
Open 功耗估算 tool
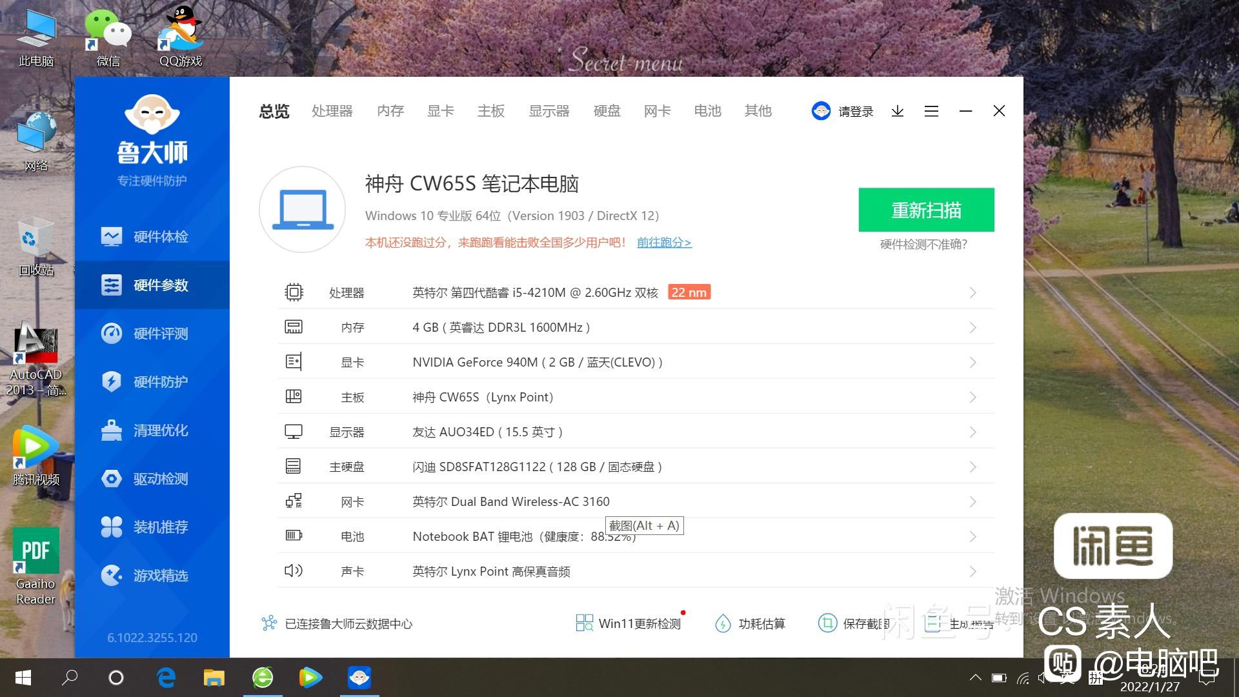pyautogui.click(x=750, y=623)
